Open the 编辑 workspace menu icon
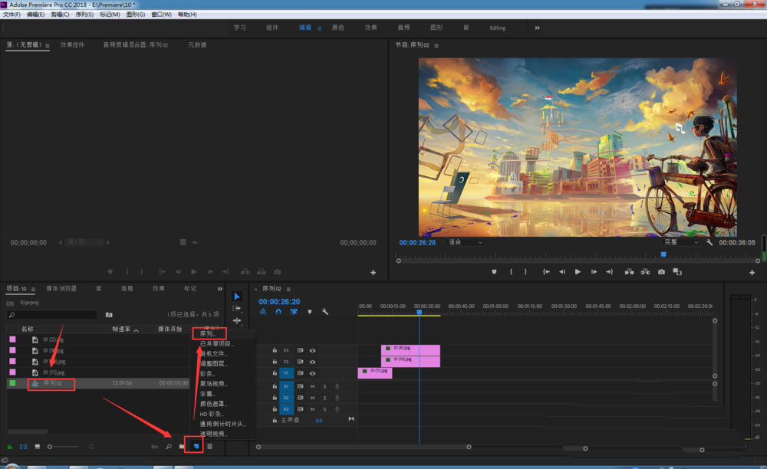Image resolution: width=767 pixels, height=469 pixels. 319,28
